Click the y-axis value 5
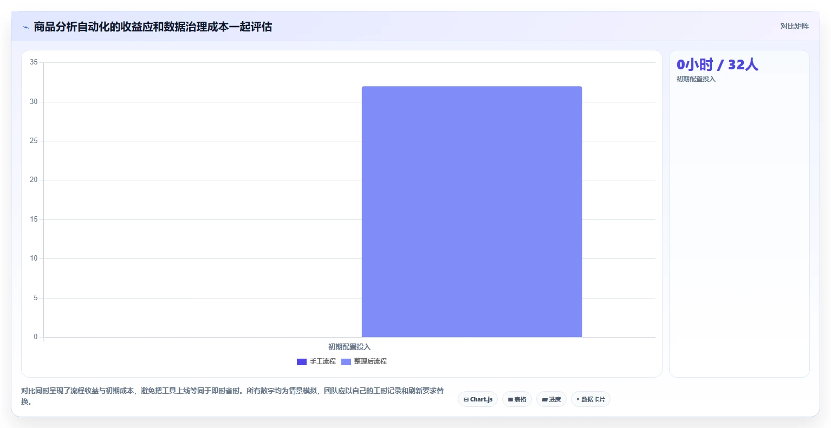Viewport: 831px width, 428px height. click(x=36, y=298)
